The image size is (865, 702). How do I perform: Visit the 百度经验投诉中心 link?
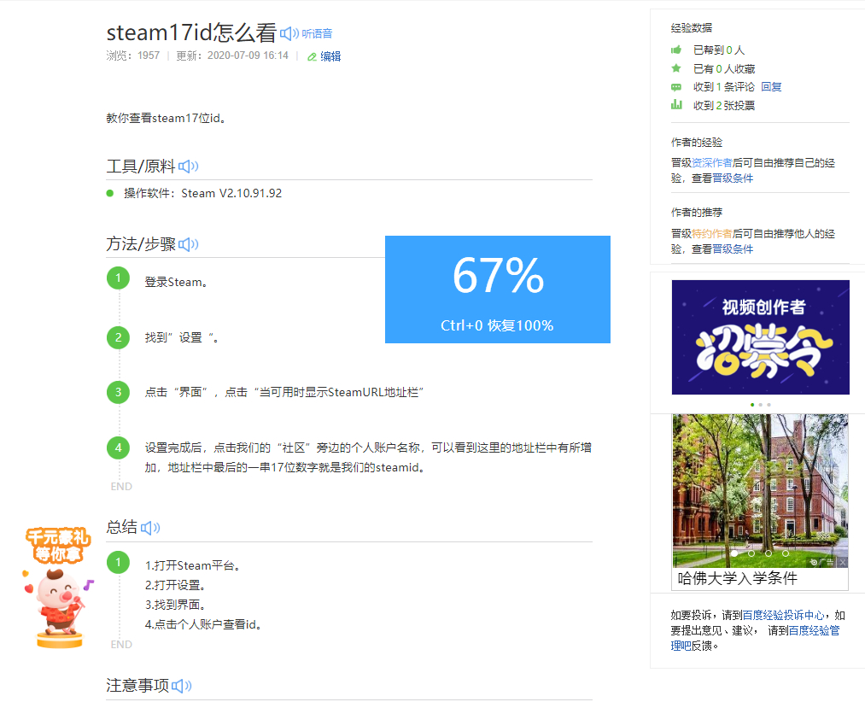coord(783,615)
